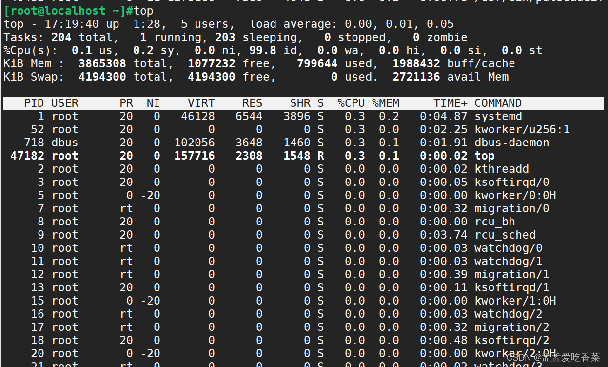Click the 'rt' priority in migration/0 row
Image resolution: width=608 pixels, height=367 pixels.
tap(126, 208)
